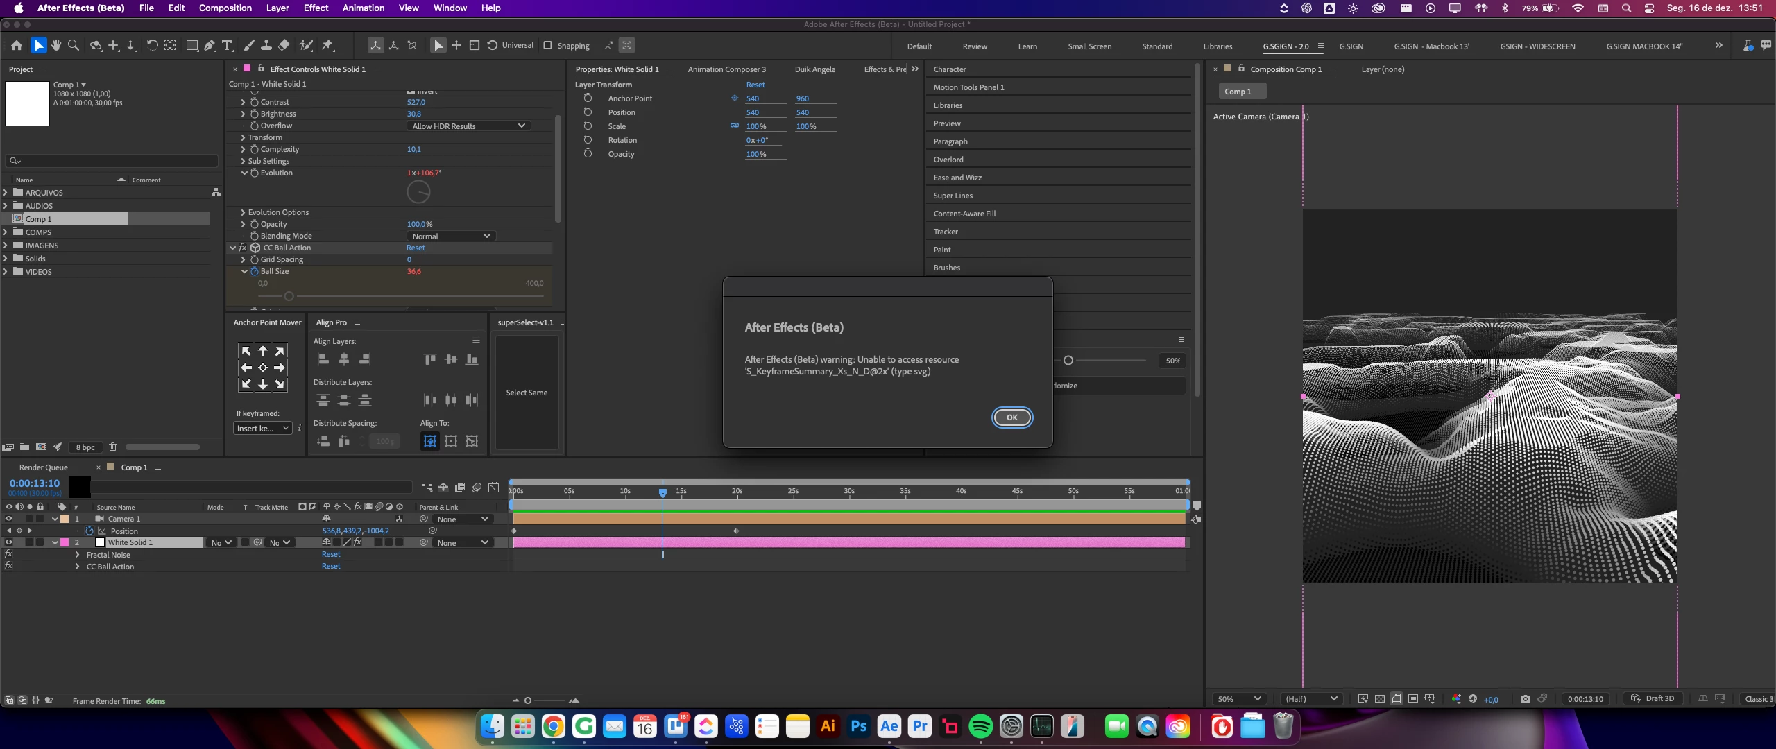The height and width of the screenshot is (749, 1776).
Task: Click center anchor point mover icon
Action: pyautogui.click(x=263, y=368)
